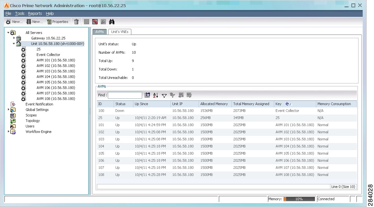Open Find with the binoculars icon
The image size is (374, 207).
point(112,22)
